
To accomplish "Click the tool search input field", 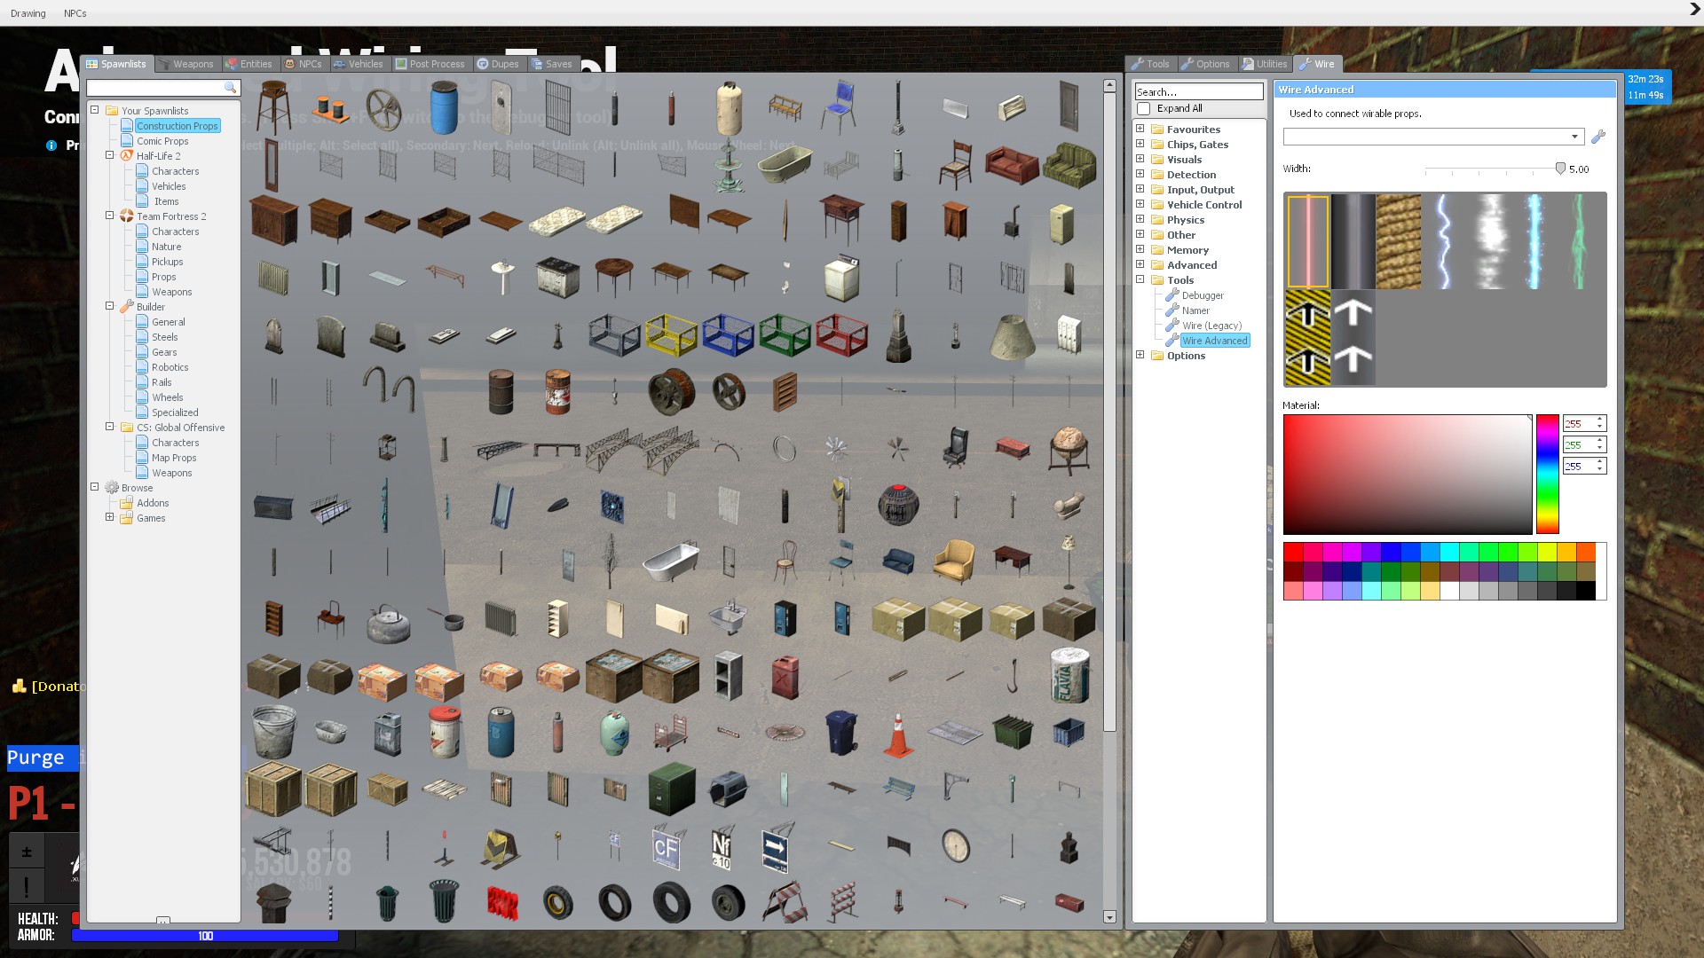I will 1198,91.
